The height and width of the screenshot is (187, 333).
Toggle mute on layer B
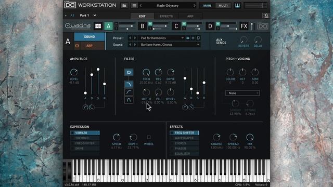tap(150, 23)
